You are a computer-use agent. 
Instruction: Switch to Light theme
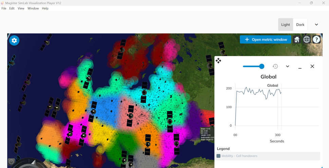point(286,24)
